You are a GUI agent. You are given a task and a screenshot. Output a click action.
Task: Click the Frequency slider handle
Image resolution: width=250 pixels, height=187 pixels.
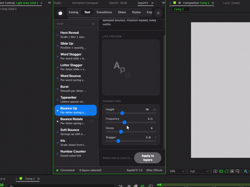(x=124, y=122)
